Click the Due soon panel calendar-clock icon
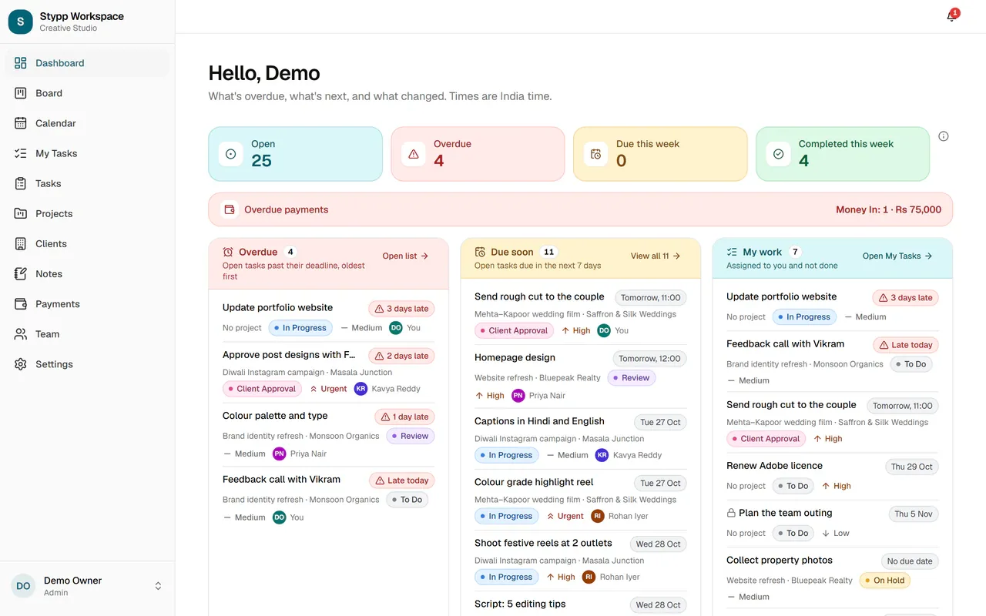The image size is (986, 616). (x=480, y=252)
